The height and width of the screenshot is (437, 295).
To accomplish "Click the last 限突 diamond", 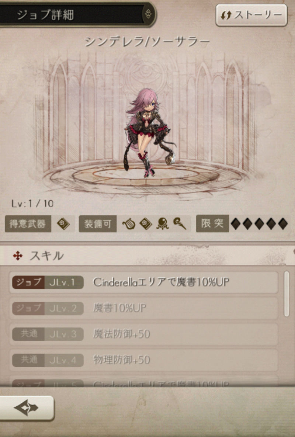I will coord(283,224).
